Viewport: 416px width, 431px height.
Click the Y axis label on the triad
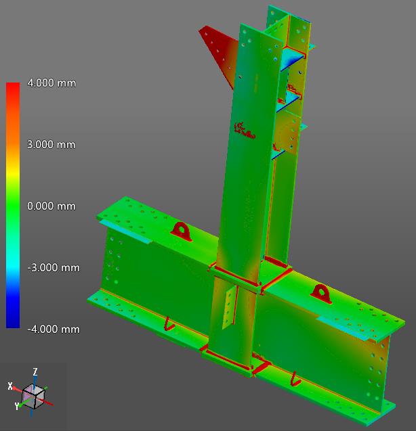(17, 407)
